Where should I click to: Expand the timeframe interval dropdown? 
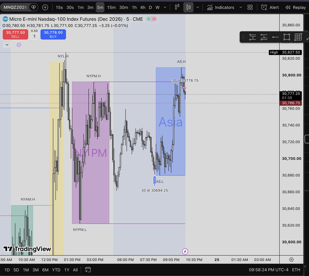click(165, 7)
